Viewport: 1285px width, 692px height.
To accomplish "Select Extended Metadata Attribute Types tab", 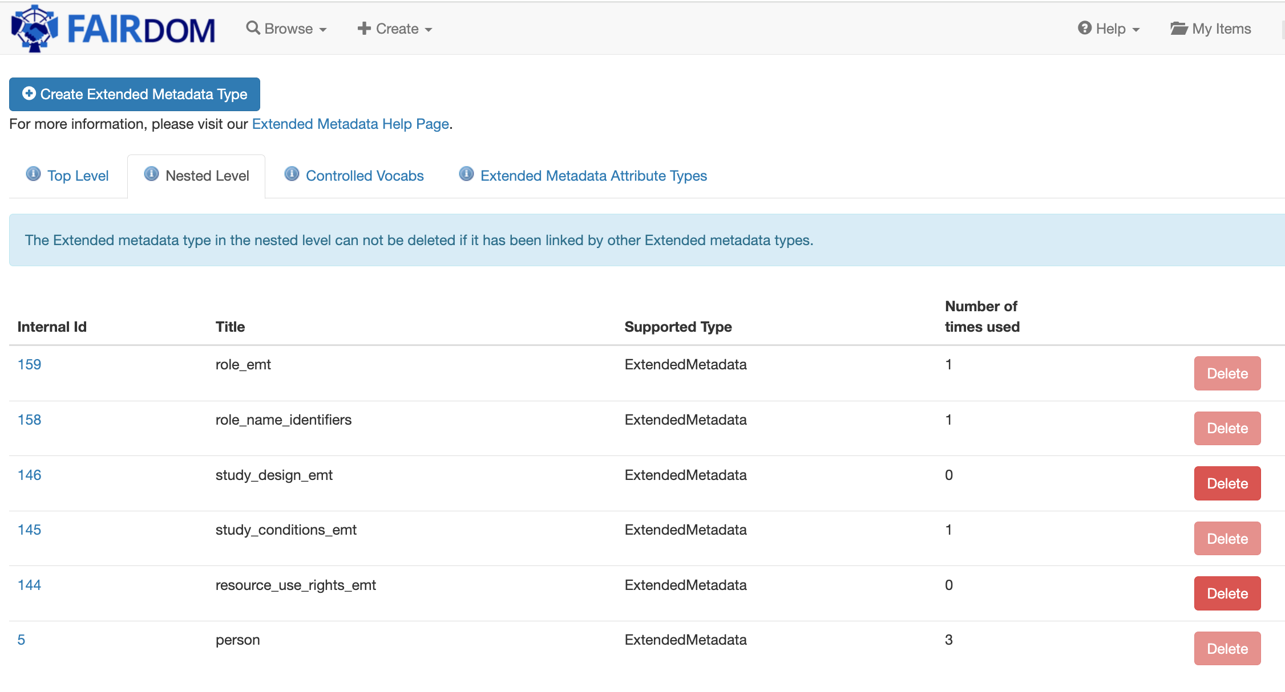I will point(593,176).
